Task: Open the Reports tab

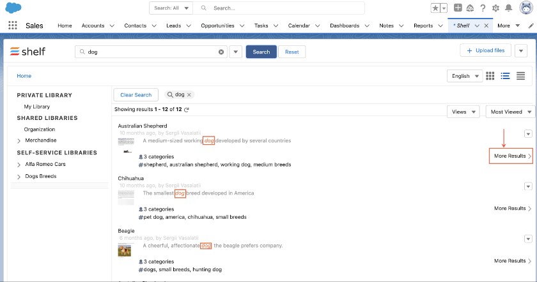Action: [423, 26]
